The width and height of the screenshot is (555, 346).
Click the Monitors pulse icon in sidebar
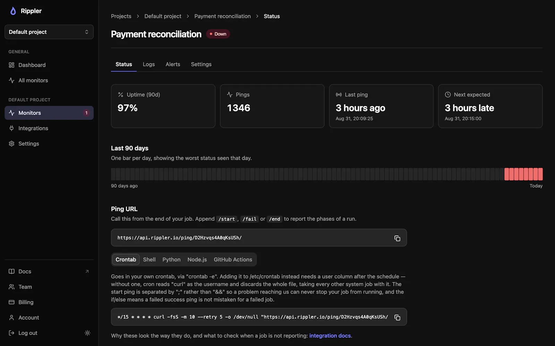[11, 113]
